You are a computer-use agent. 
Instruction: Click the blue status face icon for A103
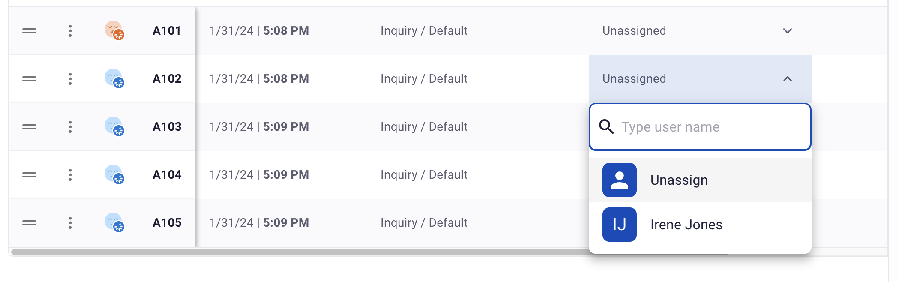coord(114,127)
